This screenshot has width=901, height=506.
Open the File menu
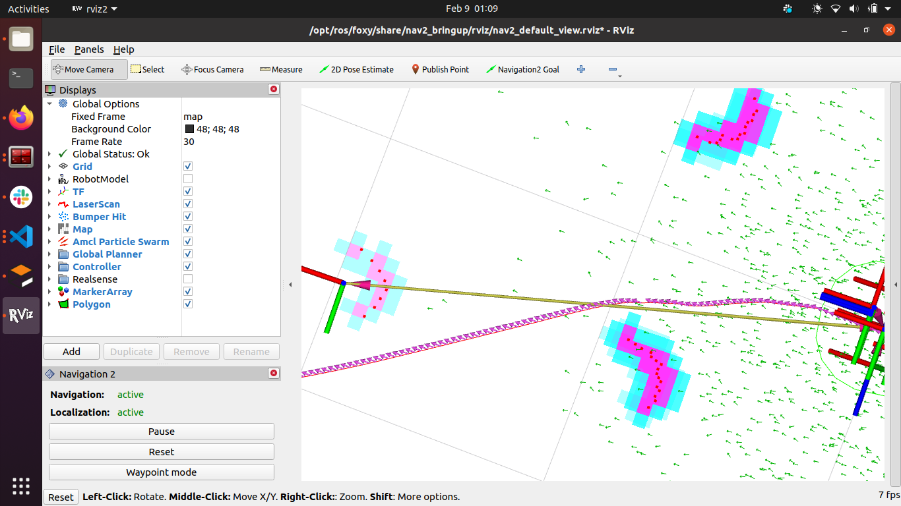pos(57,49)
